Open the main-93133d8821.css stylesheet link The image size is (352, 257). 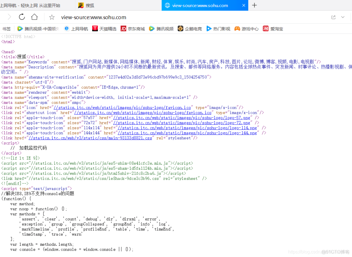click(90, 138)
